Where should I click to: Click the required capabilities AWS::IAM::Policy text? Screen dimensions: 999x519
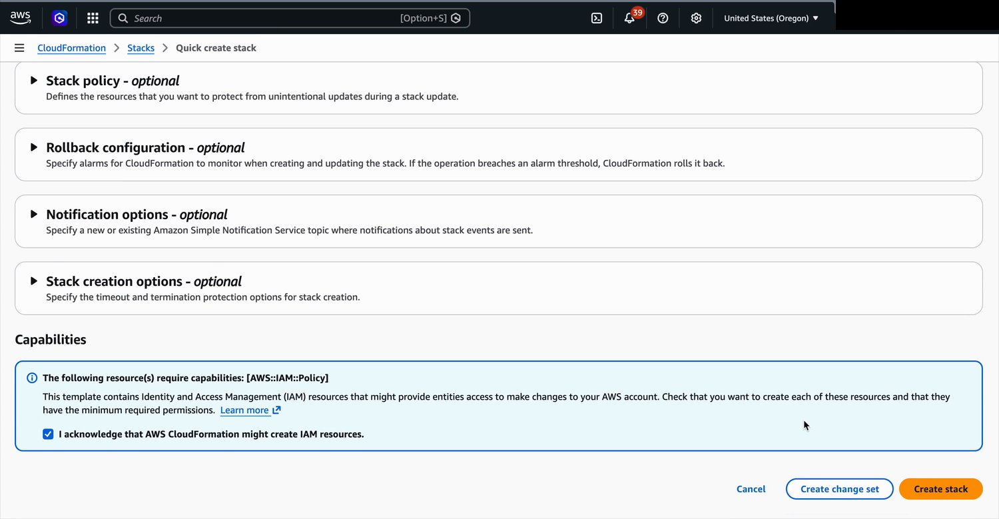[186, 378]
